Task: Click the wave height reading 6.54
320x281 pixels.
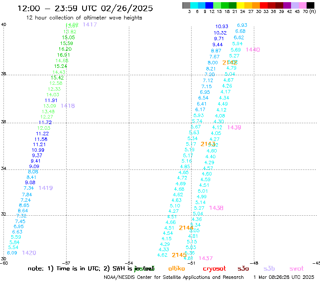Action: pos(203,98)
